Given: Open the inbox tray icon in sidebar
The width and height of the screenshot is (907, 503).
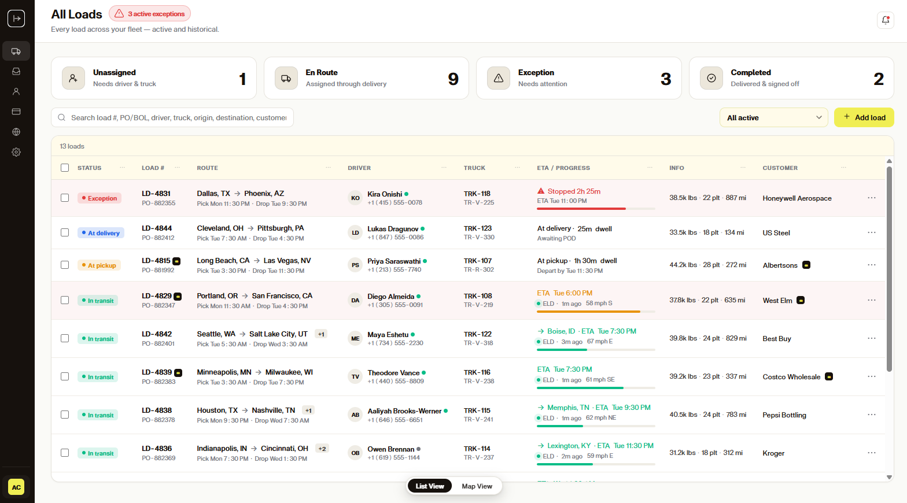Looking at the screenshot, I should pos(16,71).
